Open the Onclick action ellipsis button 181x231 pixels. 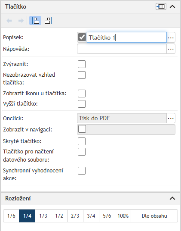tap(171, 118)
